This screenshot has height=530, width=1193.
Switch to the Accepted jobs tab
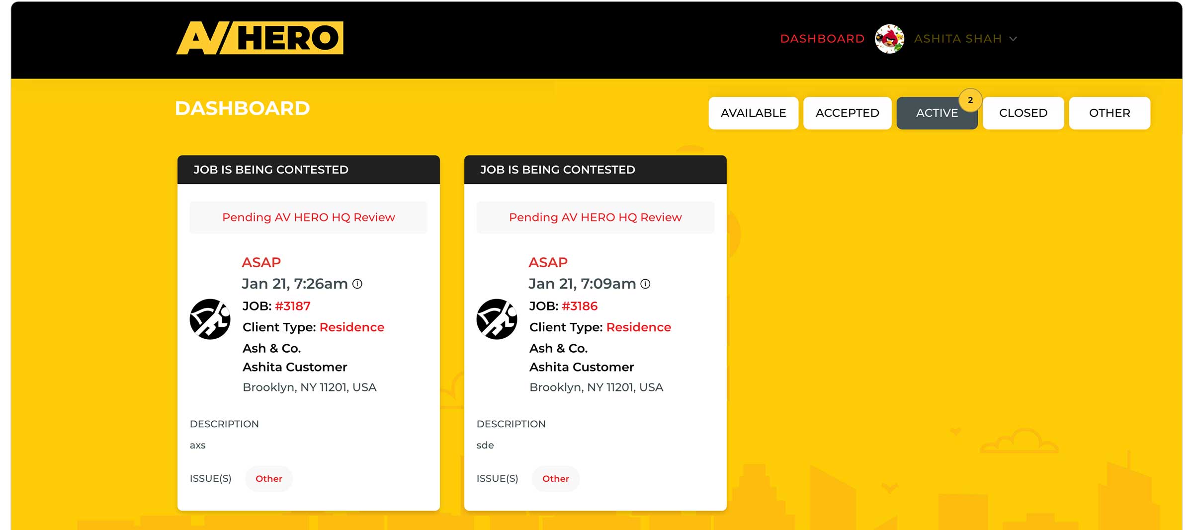(x=847, y=113)
